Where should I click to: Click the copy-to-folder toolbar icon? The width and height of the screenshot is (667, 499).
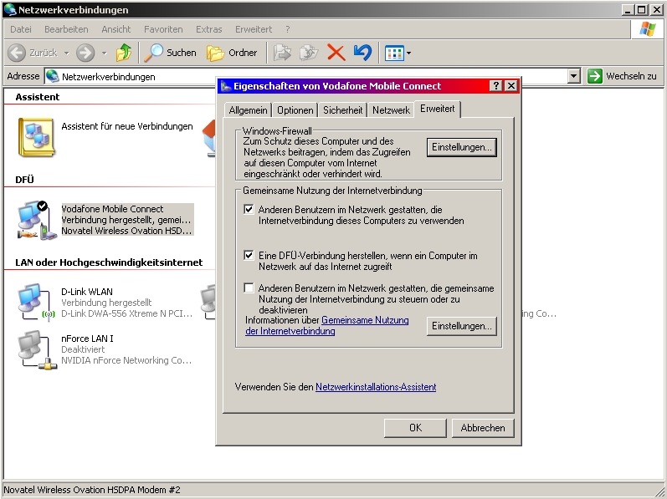pos(309,53)
